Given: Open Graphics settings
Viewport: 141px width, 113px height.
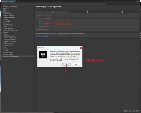Looking at the screenshot, I should click(x=6, y=12).
